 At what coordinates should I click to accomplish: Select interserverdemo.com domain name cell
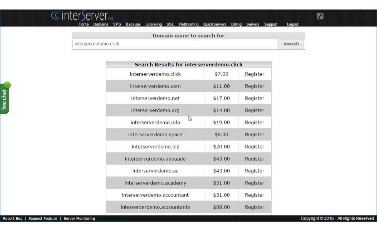pos(155,86)
